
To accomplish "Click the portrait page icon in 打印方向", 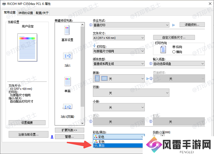I will click(x=163, y=49).
